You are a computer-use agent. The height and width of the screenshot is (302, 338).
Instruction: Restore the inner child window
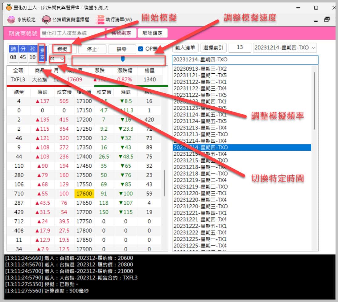pyautogui.click(x=327, y=20)
